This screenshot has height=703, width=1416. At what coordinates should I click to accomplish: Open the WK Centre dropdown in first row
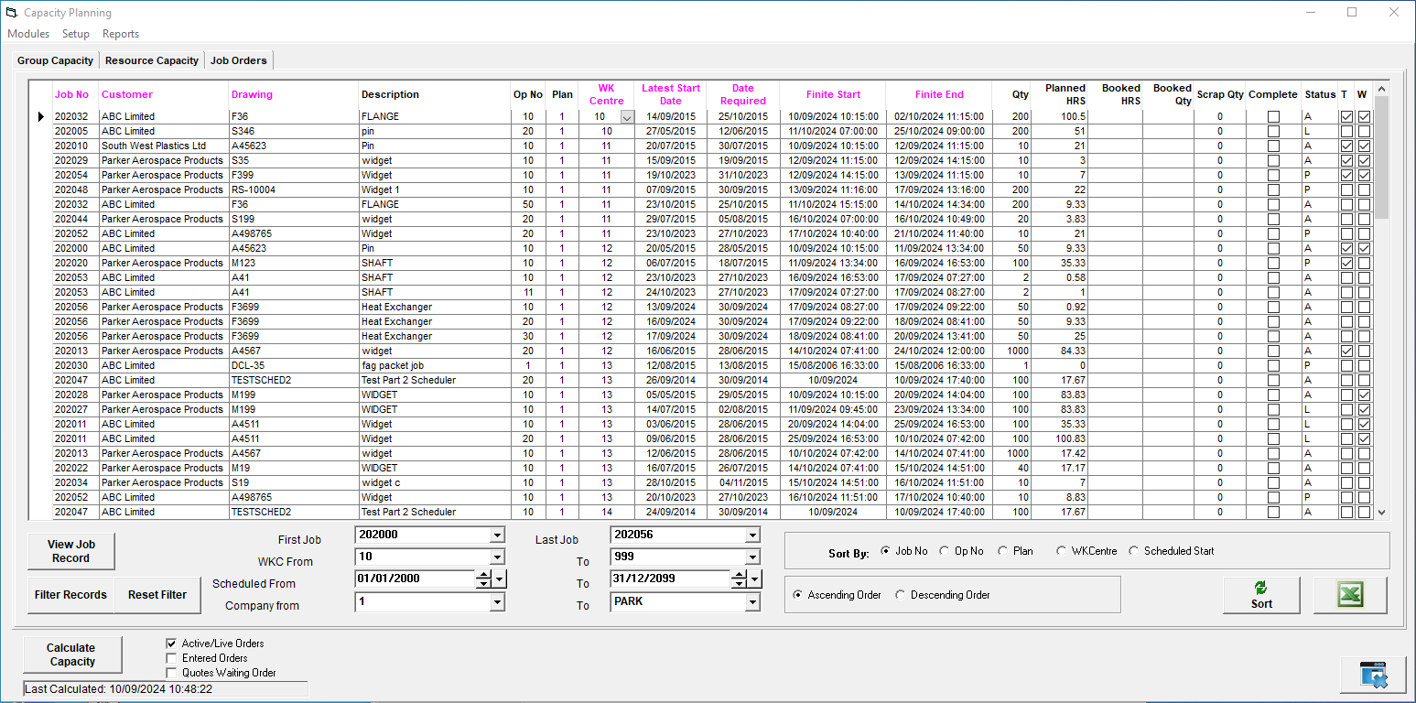pos(626,117)
